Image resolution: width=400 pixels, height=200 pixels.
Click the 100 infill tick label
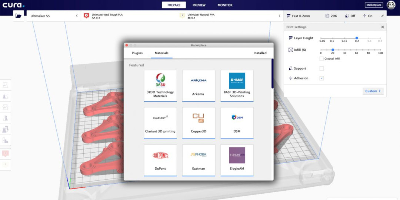click(380, 53)
